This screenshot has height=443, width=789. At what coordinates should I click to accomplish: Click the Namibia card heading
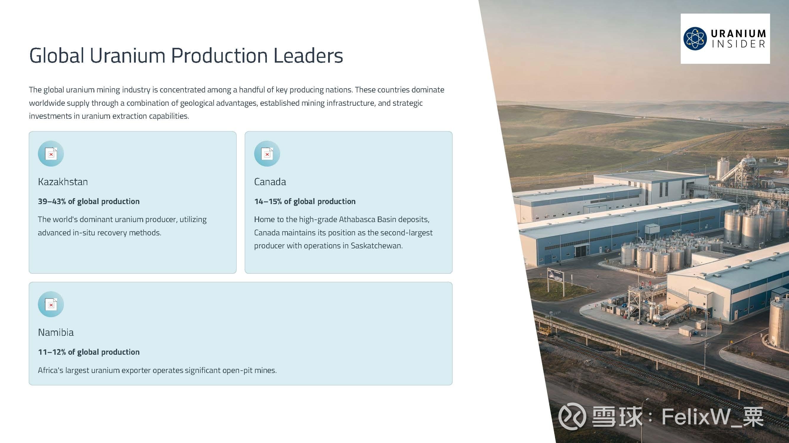point(56,332)
